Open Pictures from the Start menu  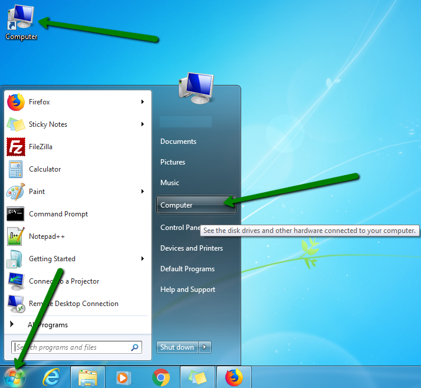click(173, 162)
